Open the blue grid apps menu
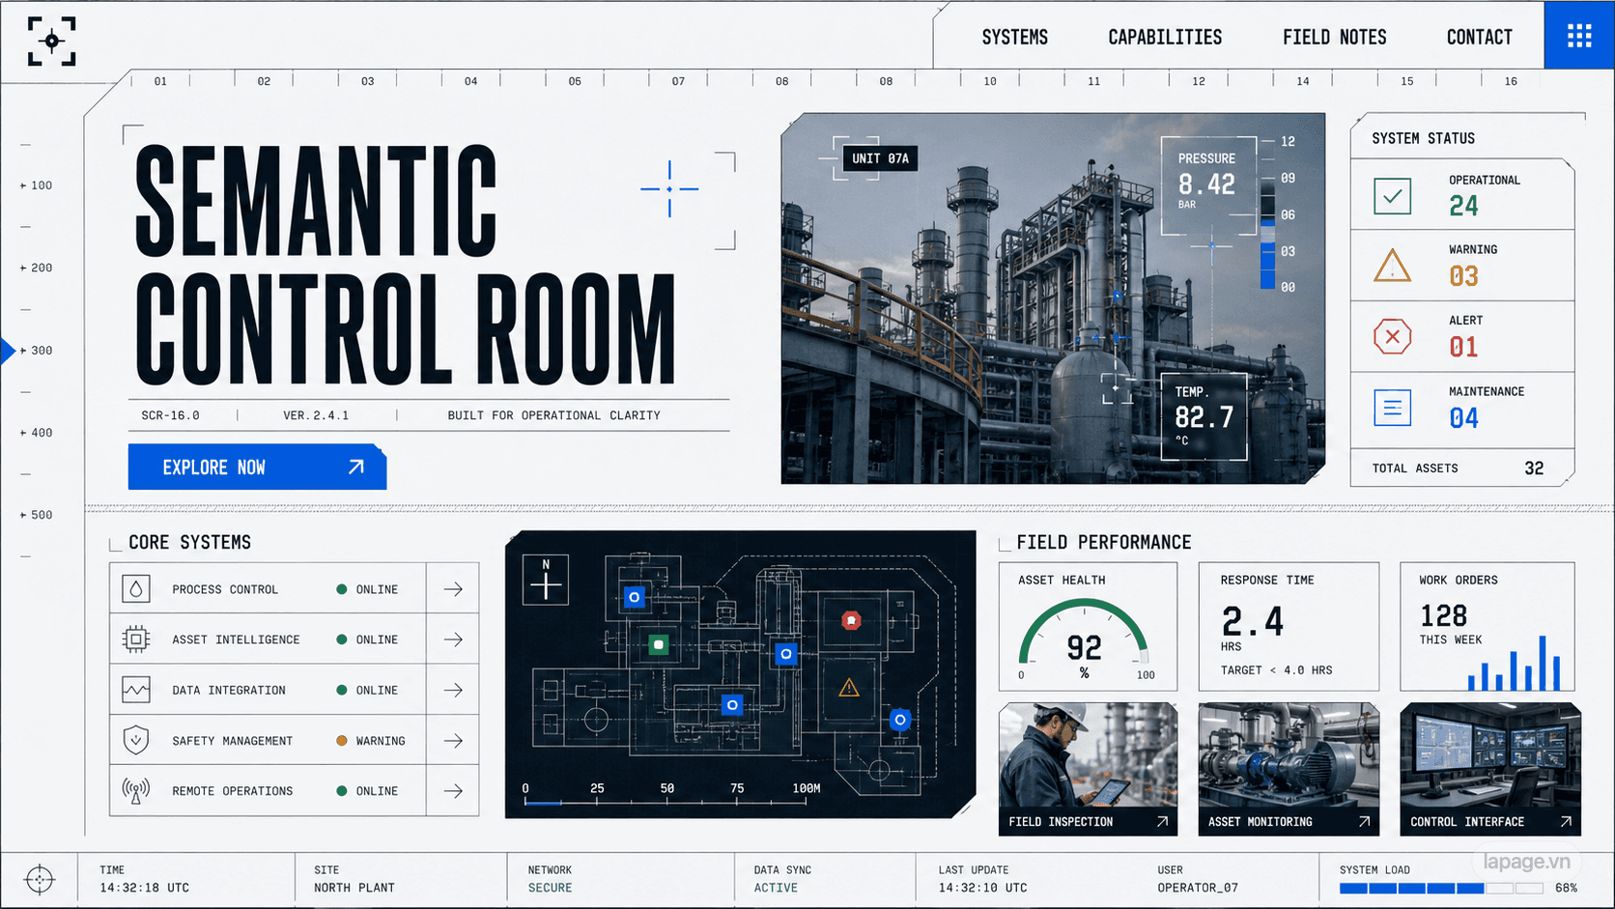 [1579, 36]
